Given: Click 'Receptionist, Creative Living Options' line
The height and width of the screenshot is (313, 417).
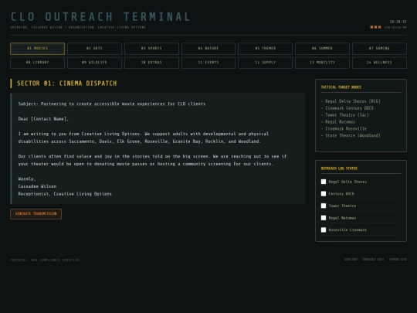Looking at the screenshot, I should click(x=65, y=194).
